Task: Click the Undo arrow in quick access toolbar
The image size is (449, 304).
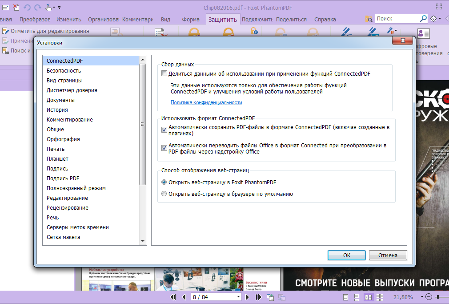Action: coord(27,8)
